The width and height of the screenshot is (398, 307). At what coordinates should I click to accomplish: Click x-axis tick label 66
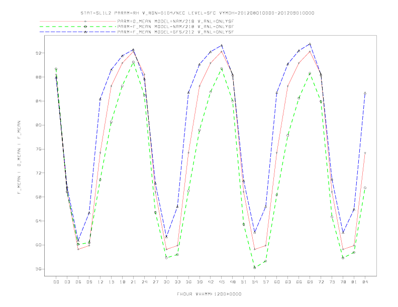click(299, 282)
